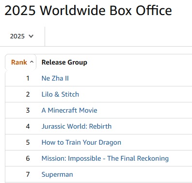Viewport: 192px width, 183px height.
Task: Open the Ne Zha II link
Action: coord(55,78)
